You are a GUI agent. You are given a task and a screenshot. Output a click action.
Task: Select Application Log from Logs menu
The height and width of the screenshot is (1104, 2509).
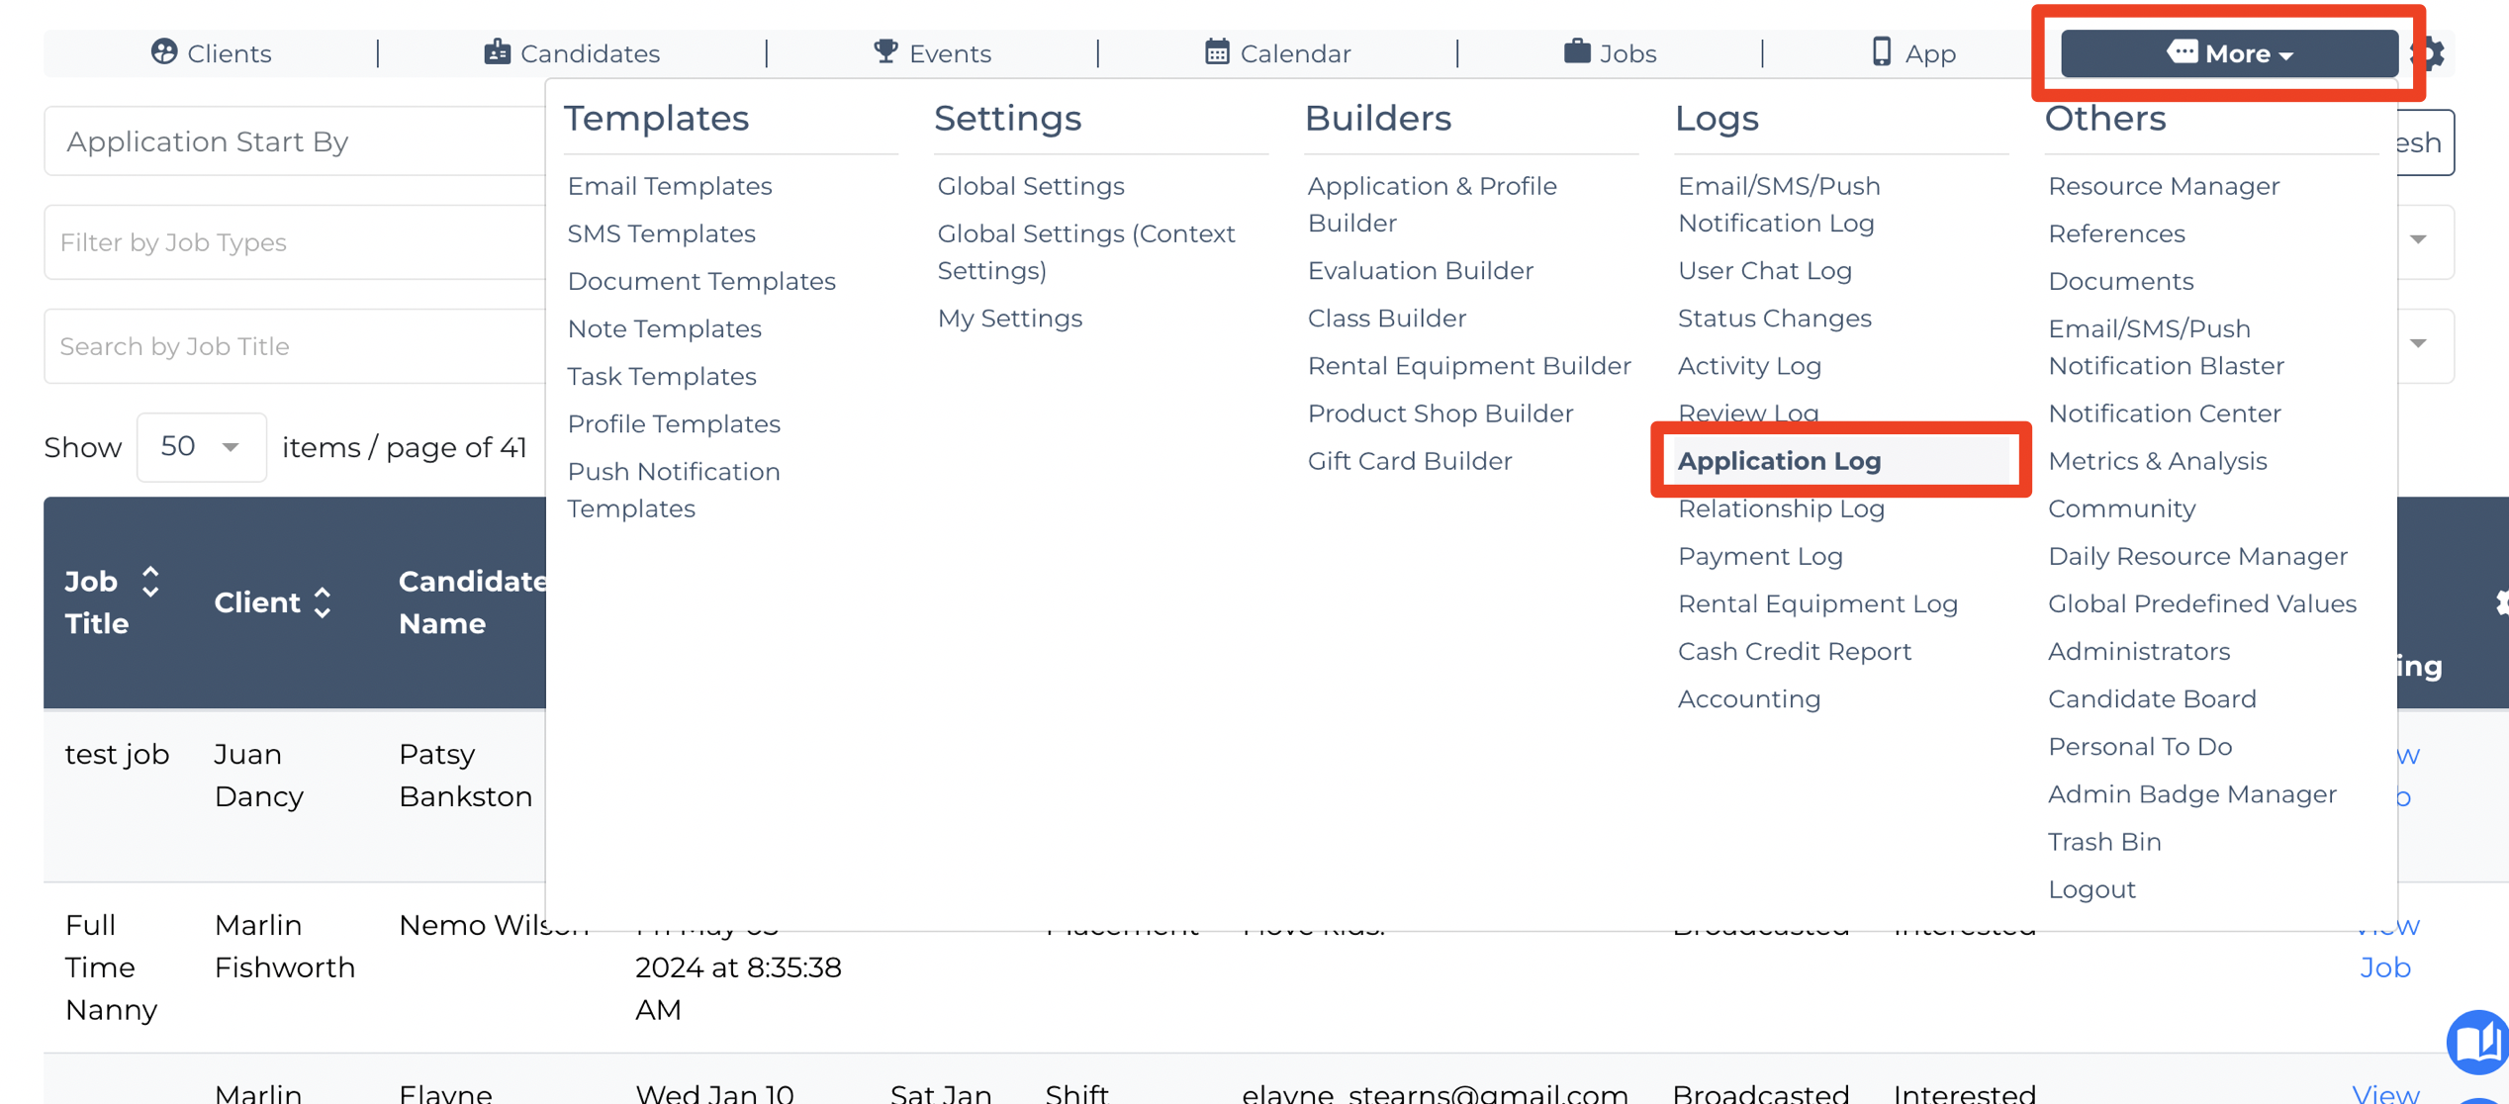tap(1779, 461)
